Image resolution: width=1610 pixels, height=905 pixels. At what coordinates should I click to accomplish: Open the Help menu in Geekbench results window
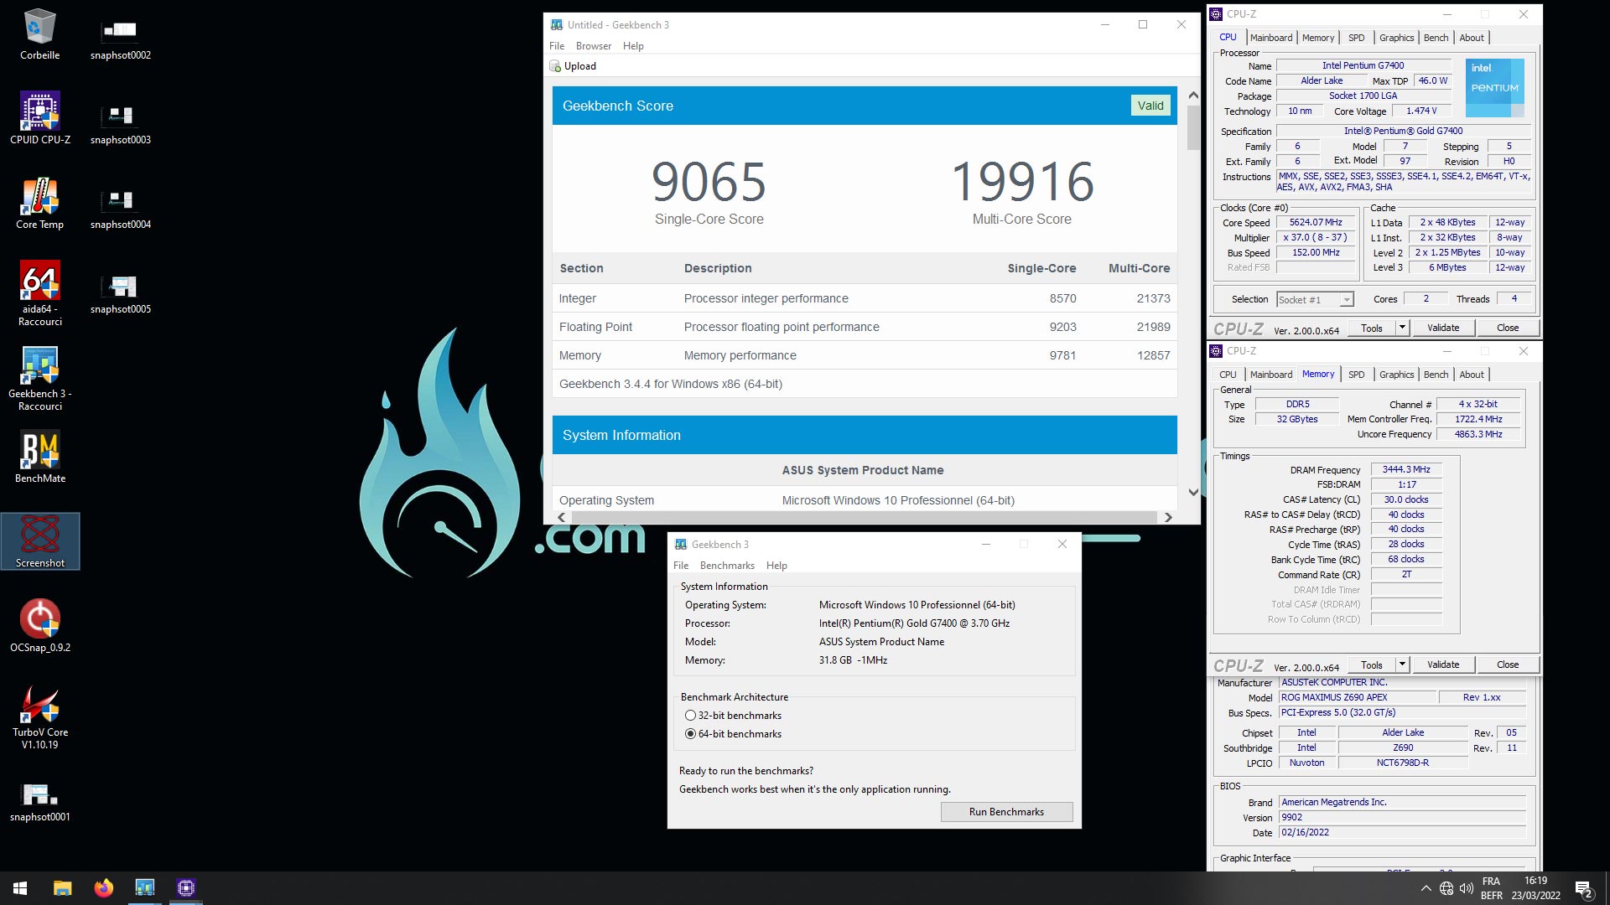(633, 46)
